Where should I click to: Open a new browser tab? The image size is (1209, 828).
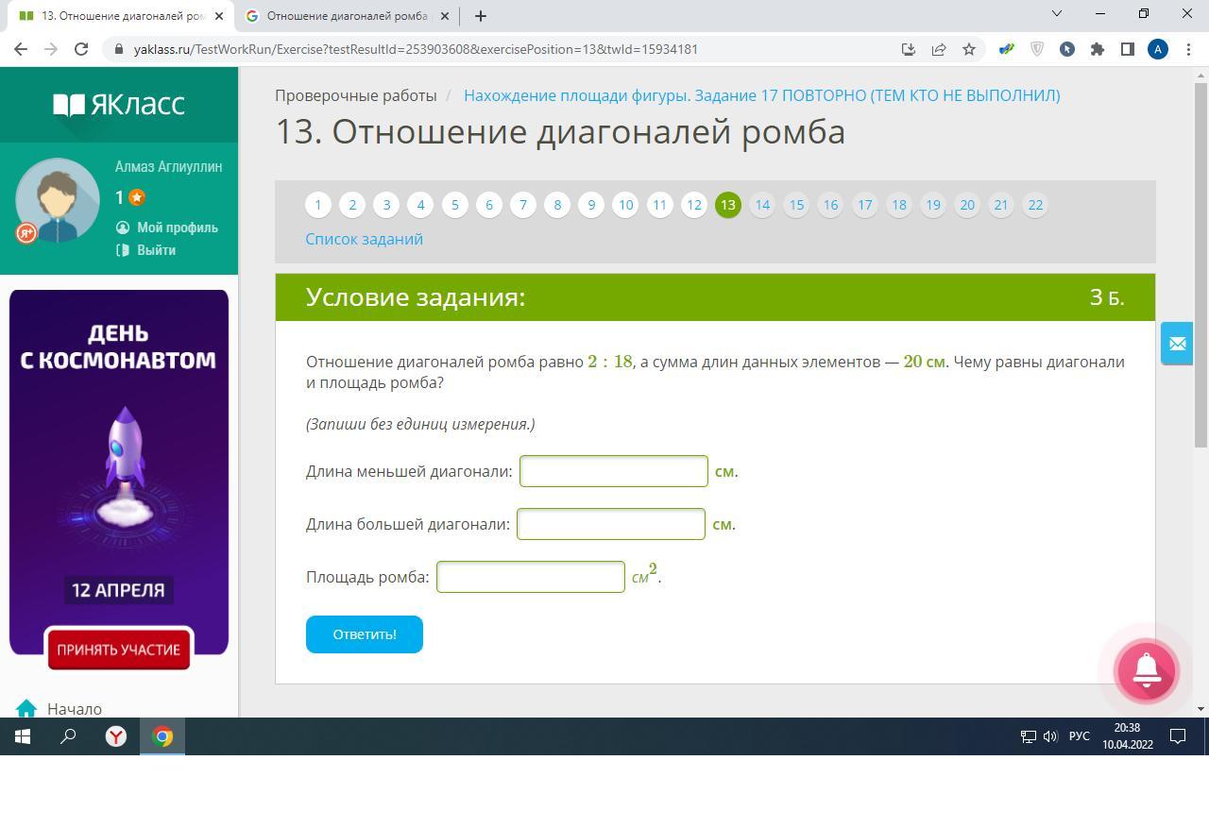click(x=481, y=15)
